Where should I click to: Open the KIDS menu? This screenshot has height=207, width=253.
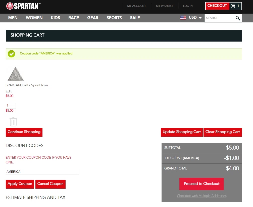(x=56, y=18)
